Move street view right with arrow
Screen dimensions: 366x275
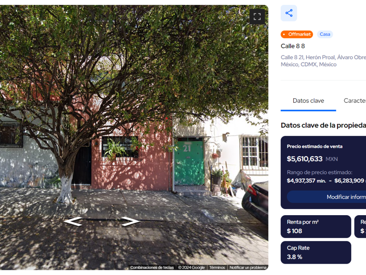pos(130,221)
